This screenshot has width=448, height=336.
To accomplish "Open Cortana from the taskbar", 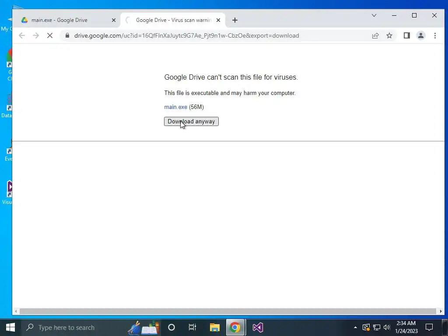I will [171, 327].
